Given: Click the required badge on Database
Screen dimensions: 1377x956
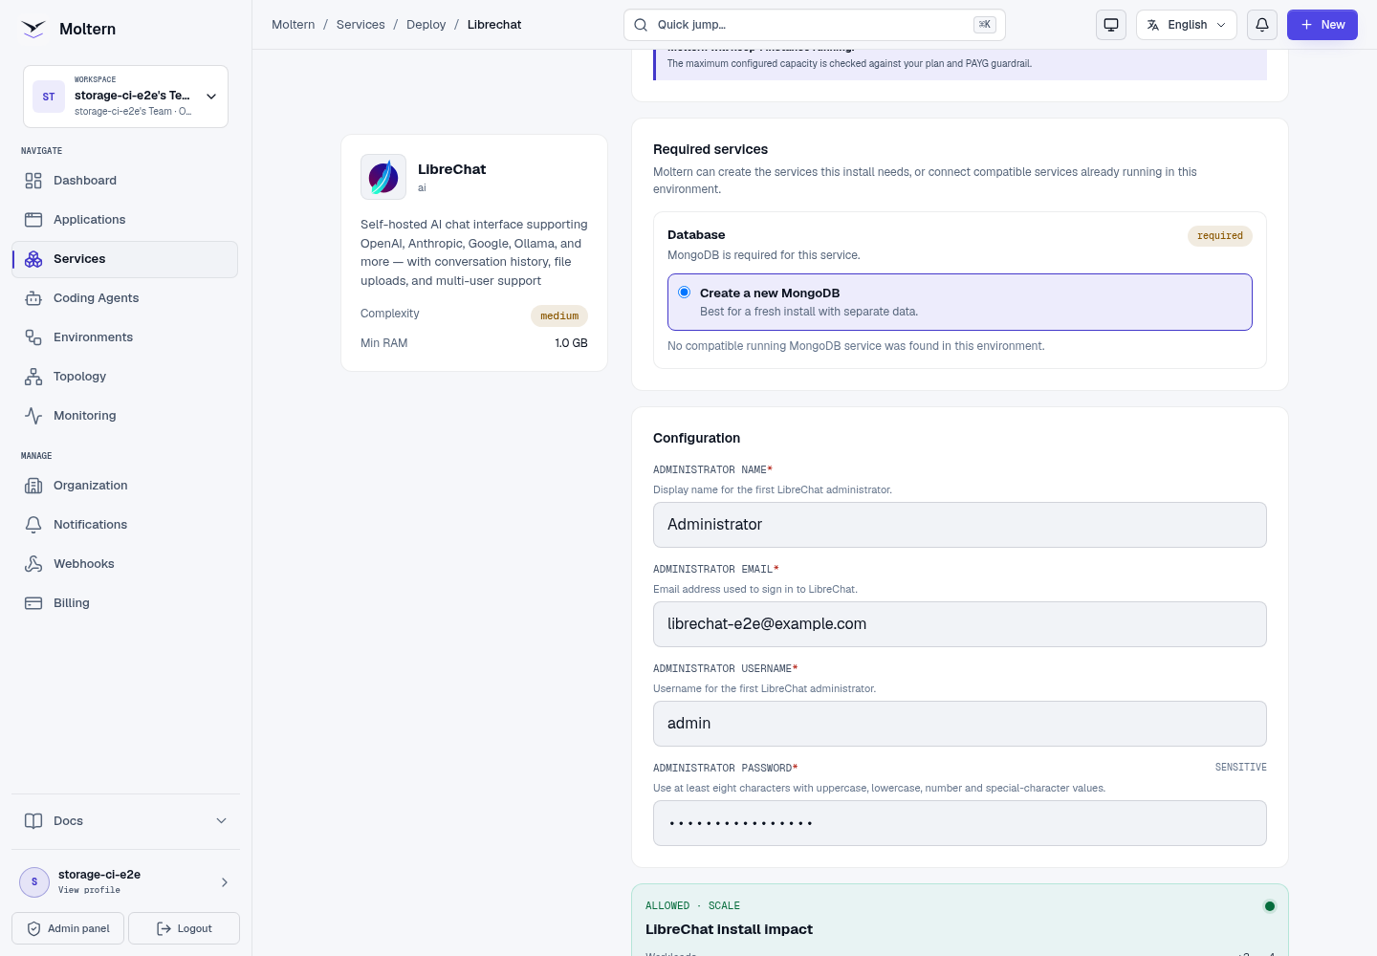Looking at the screenshot, I should [1220, 236].
